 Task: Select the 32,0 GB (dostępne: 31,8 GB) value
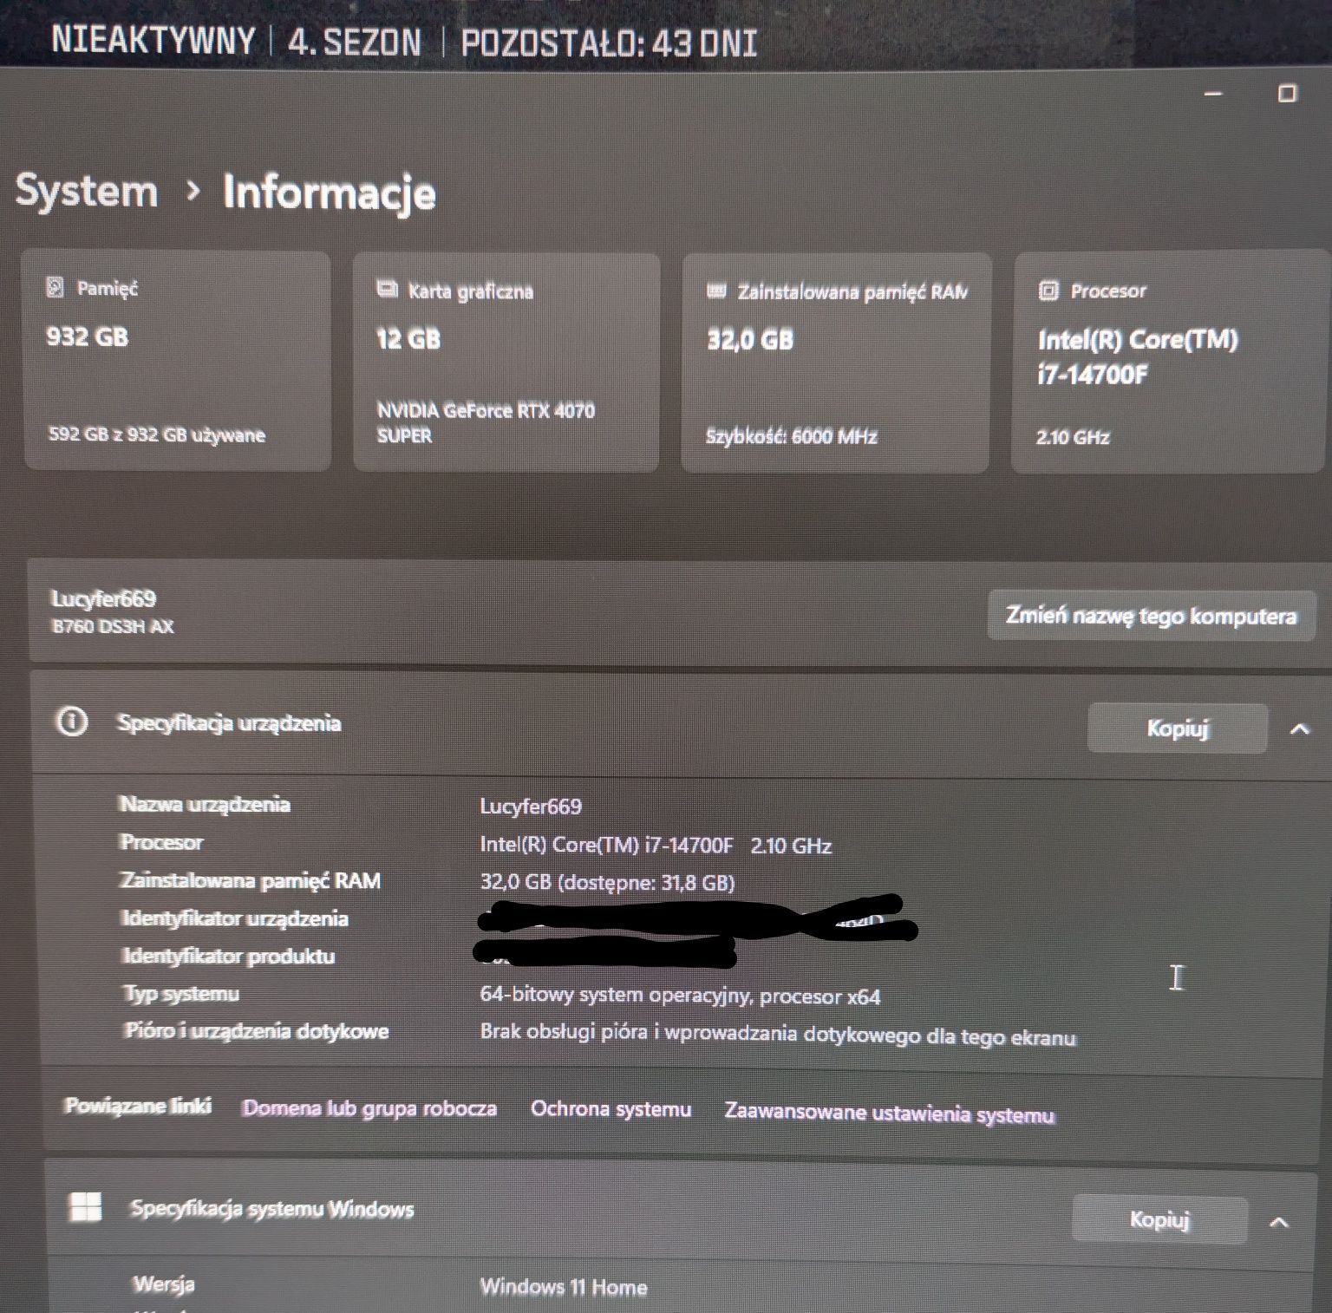point(607,882)
